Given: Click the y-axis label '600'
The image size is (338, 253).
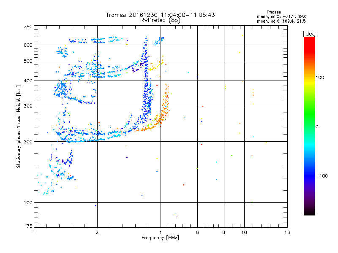Looking at the screenshot, I should point(28,45).
